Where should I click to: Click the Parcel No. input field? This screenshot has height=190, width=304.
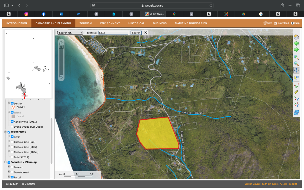coord(113,33)
